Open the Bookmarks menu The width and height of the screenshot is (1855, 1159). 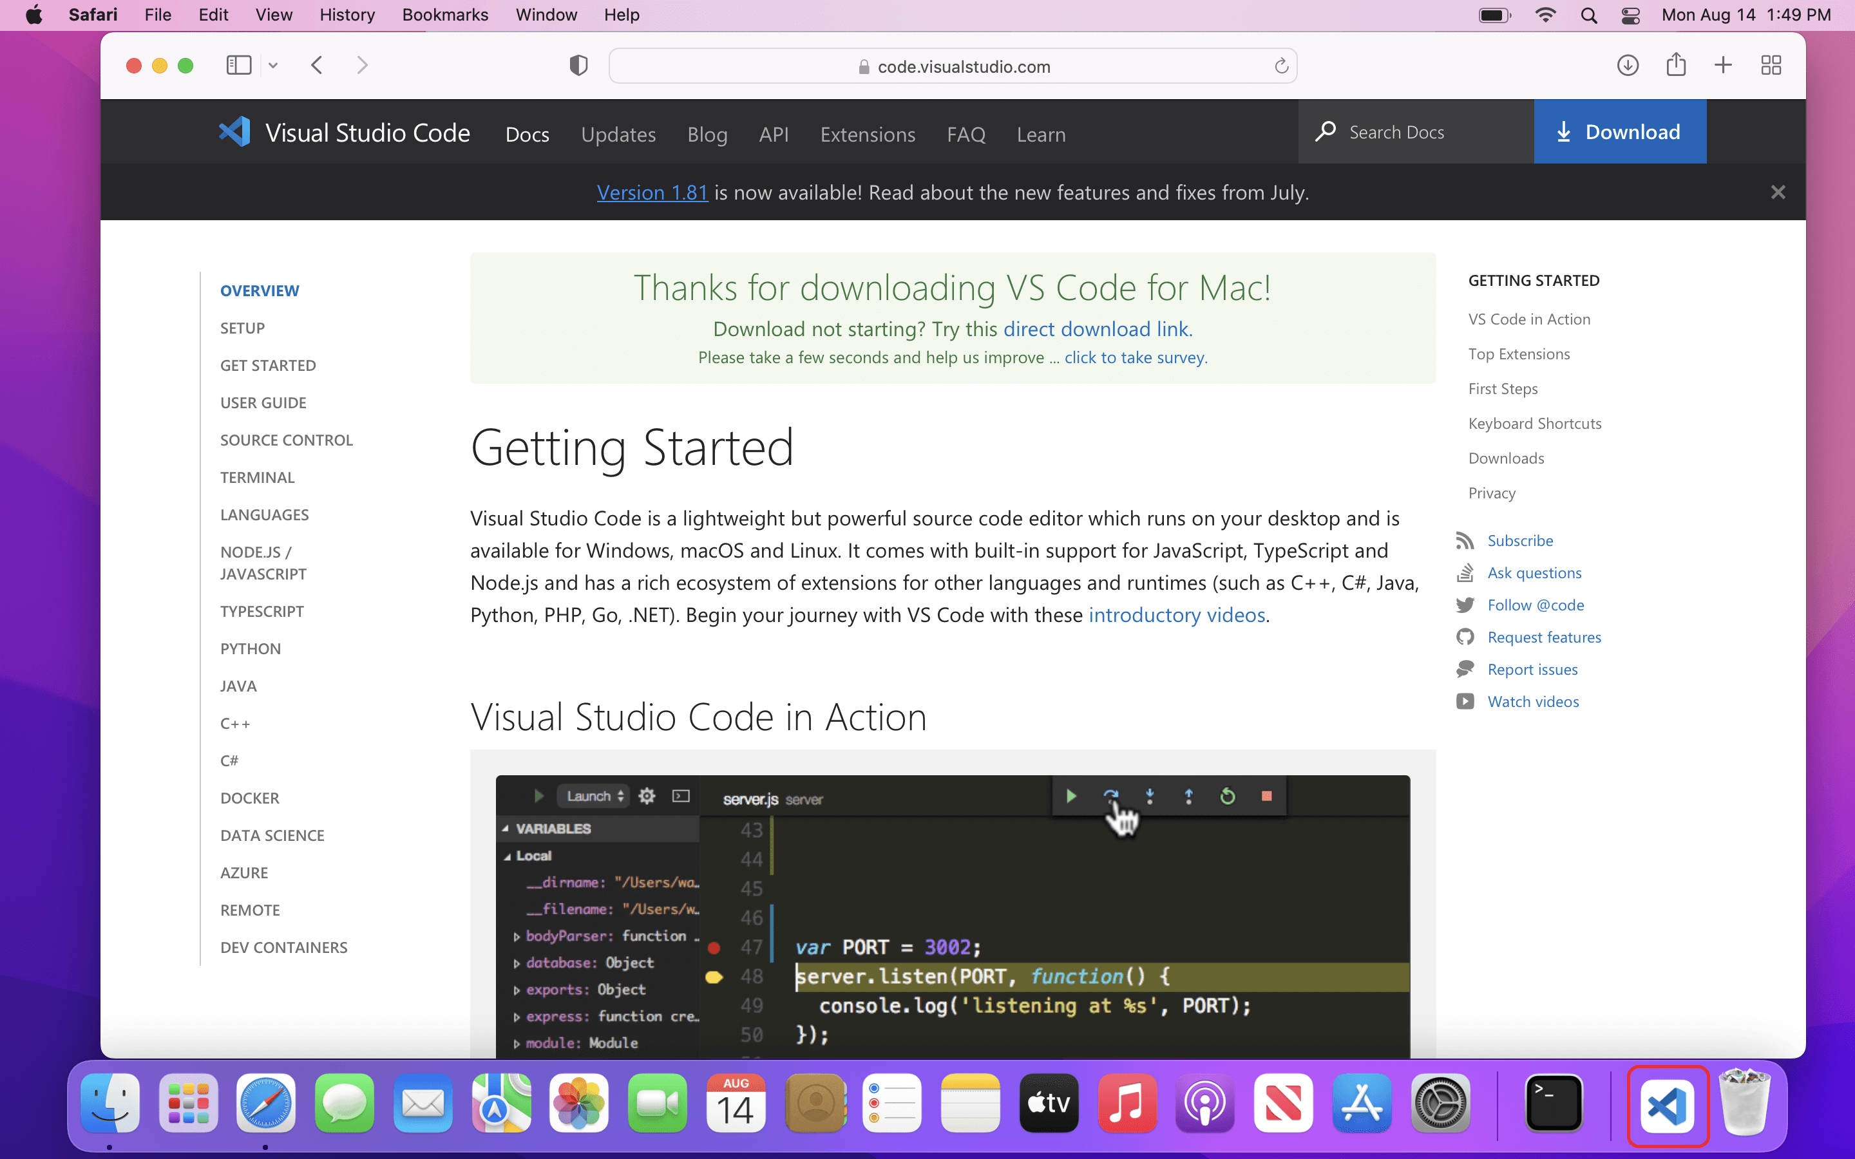[444, 15]
